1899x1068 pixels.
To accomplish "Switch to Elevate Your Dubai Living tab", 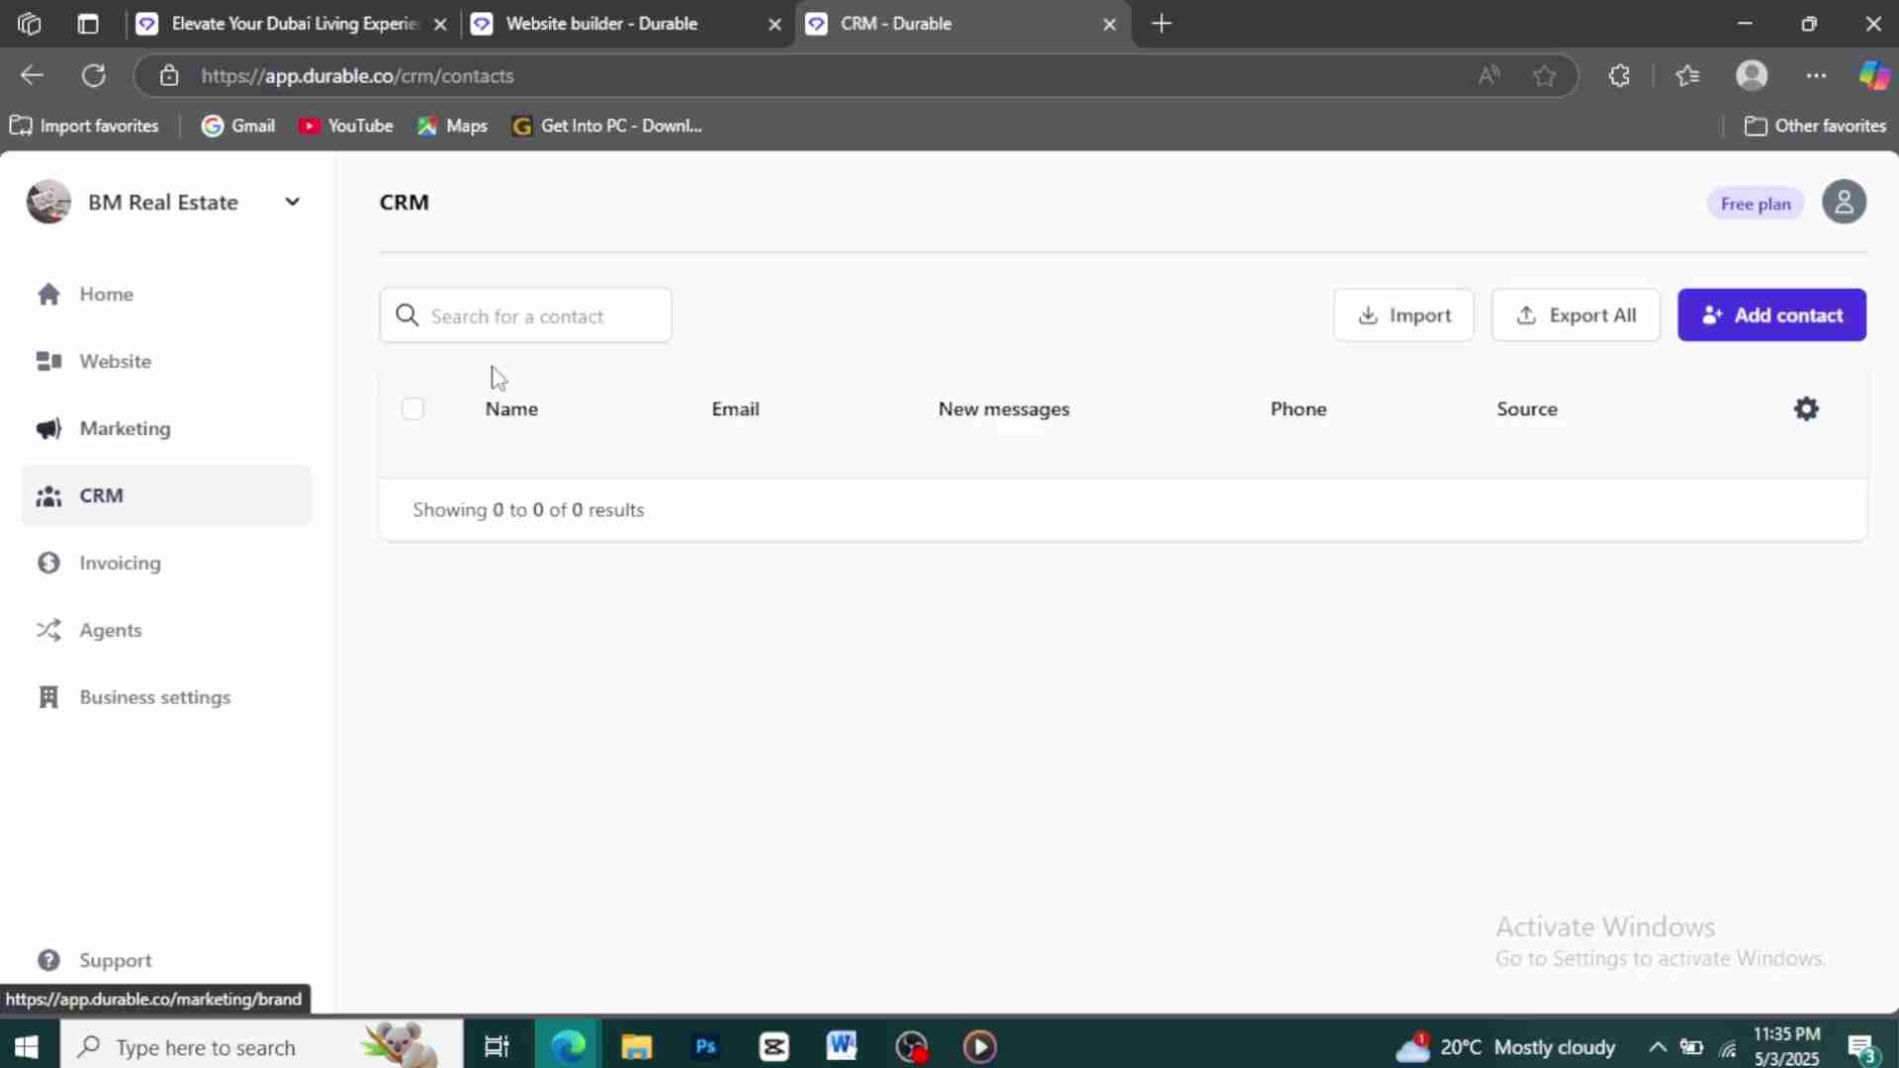I will click(x=295, y=24).
